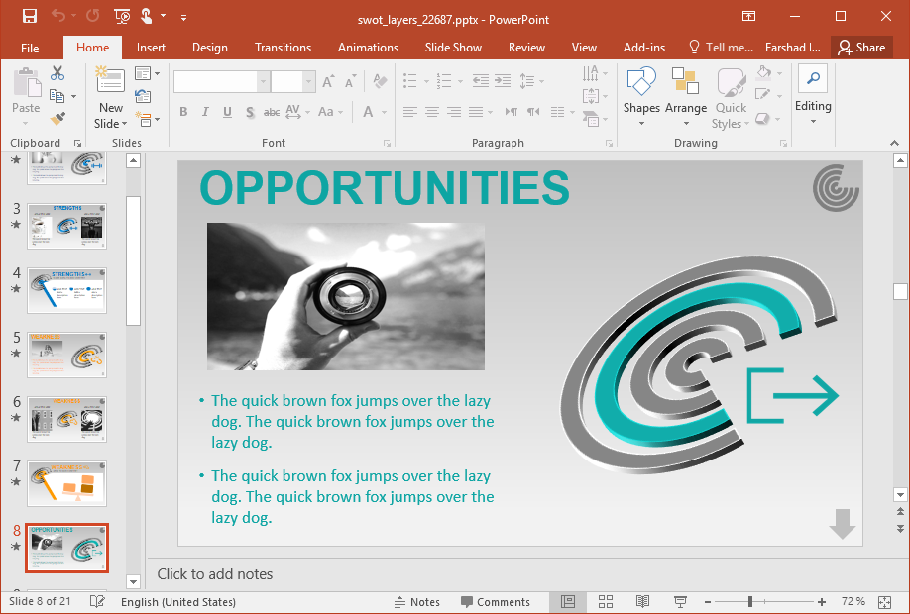Select slide 5 thumbnail
The image size is (910, 614).
point(67,355)
